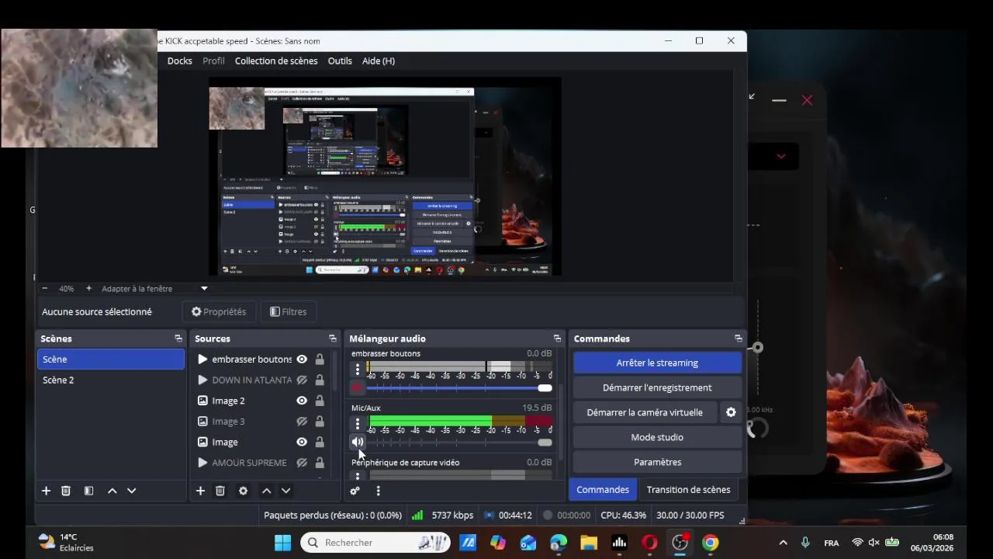The height and width of the screenshot is (559, 993).
Task: Click Windows taskbar Rechercher search box
Action: click(x=375, y=543)
